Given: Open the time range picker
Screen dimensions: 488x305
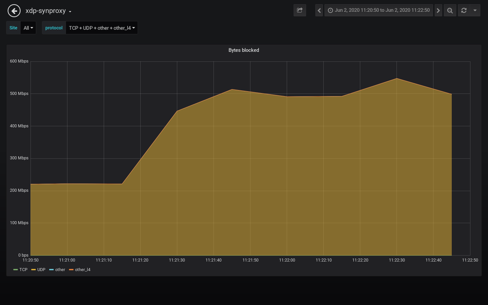Looking at the screenshot, I should (379, 10).
